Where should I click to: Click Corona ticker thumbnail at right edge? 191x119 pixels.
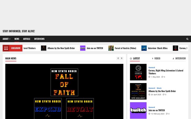[175, 48]
